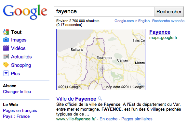Screen dimensions: 188x122
Task: Select the Tout search icon
Action: click(x=6, y=32)
